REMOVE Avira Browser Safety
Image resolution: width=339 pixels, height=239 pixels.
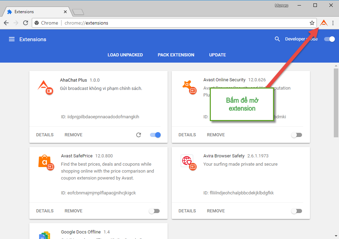216,211
